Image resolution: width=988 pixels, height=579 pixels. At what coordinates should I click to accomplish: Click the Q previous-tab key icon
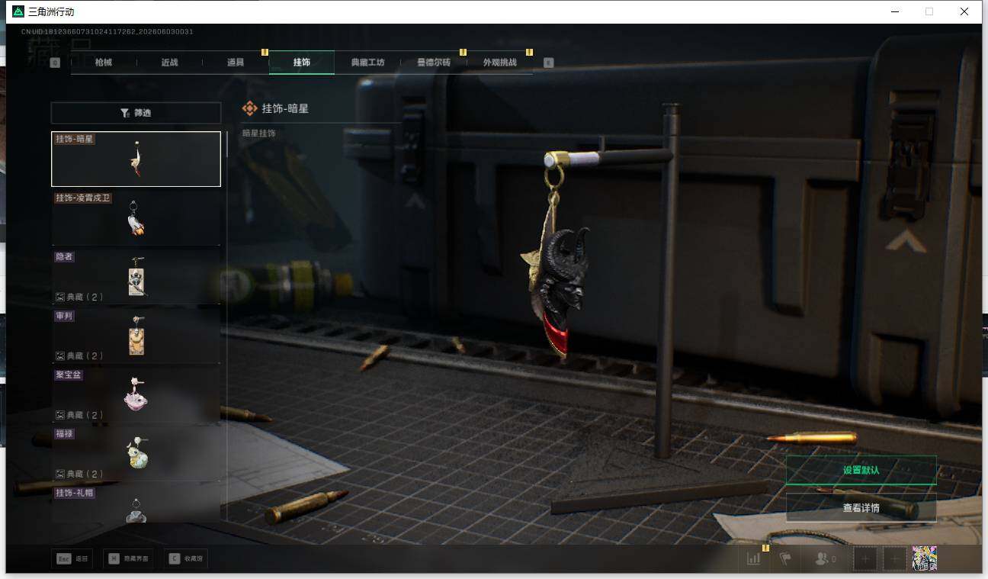tap(55, 63)
